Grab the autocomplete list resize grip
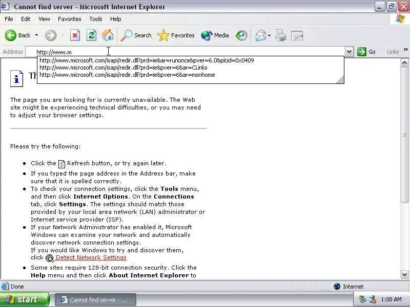410x307 pixels. [x=340, y=80]
